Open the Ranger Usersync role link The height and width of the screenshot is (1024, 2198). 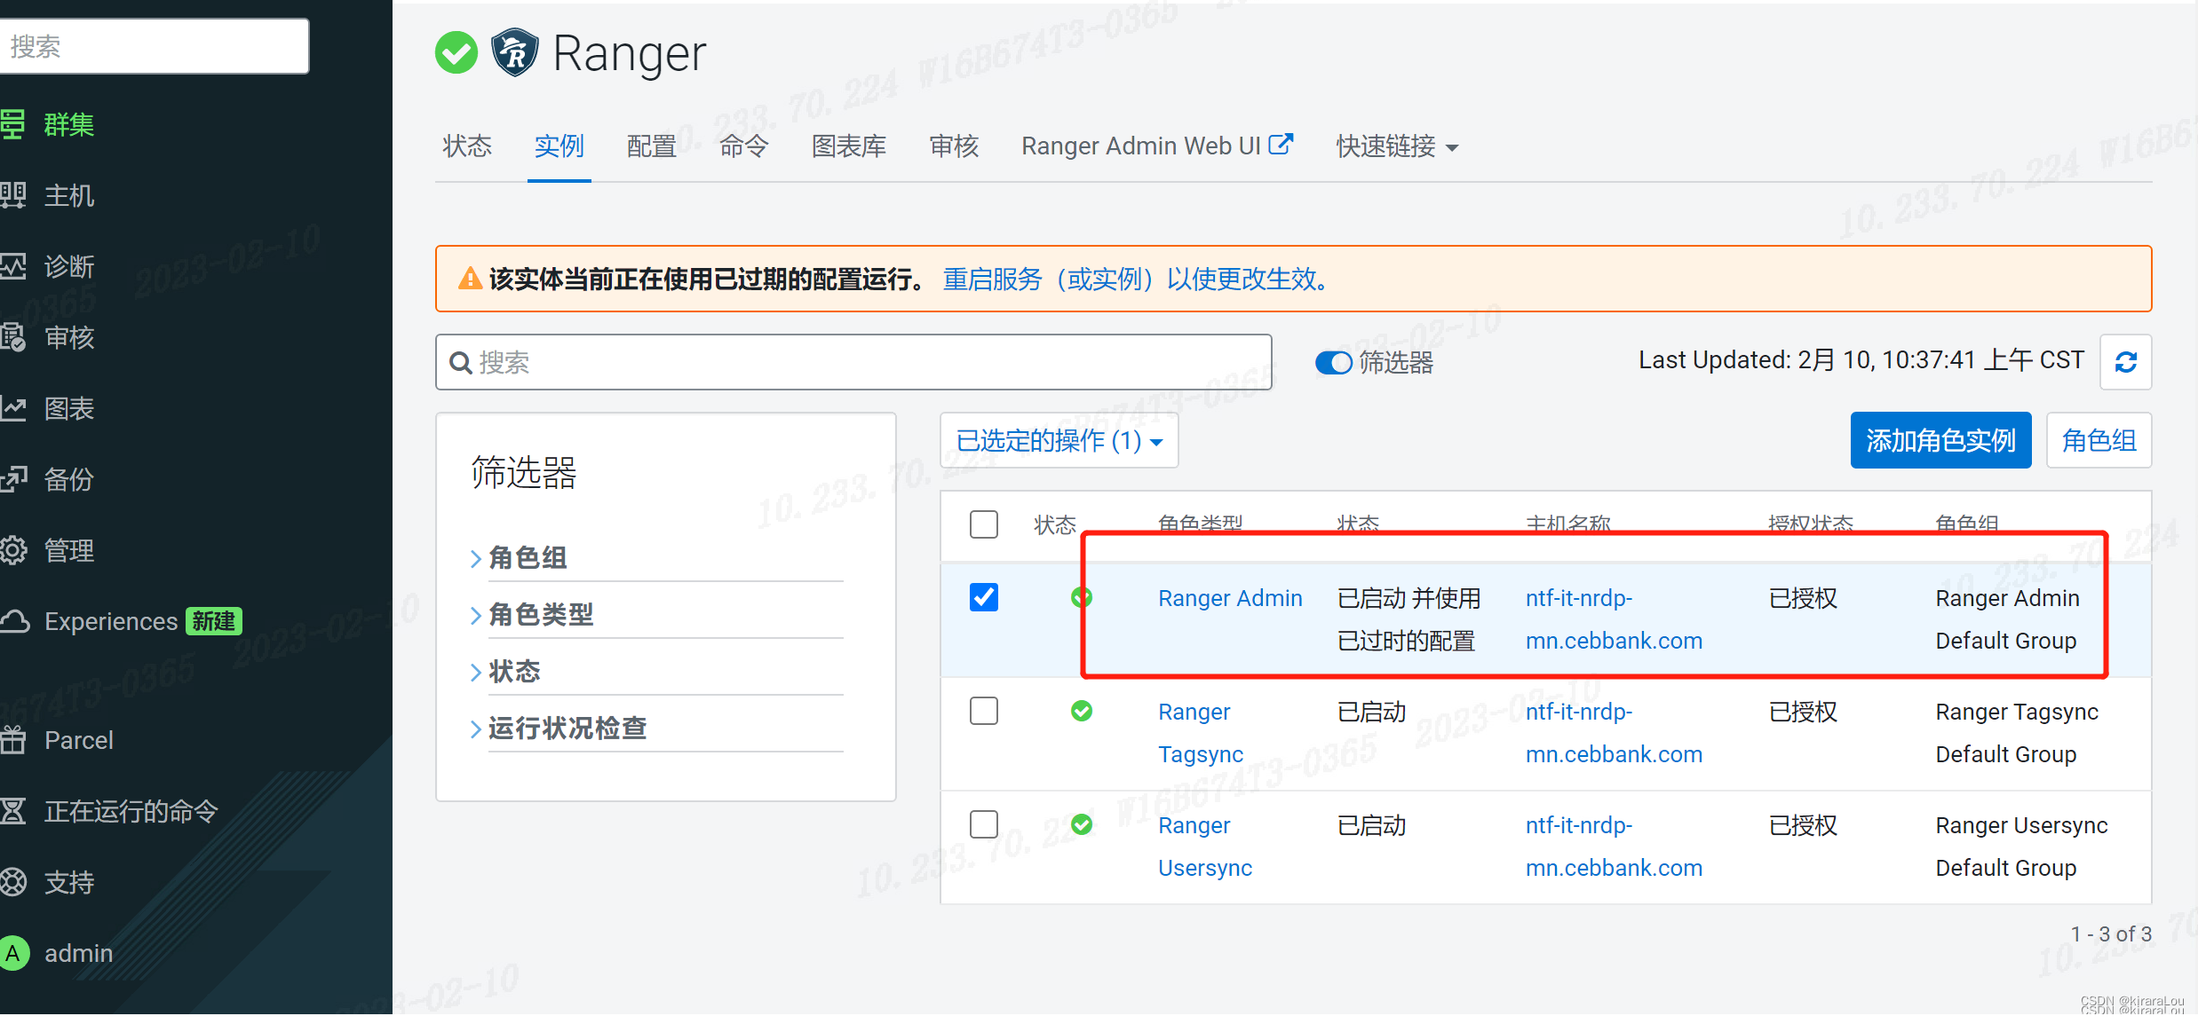pos(1205,847)
